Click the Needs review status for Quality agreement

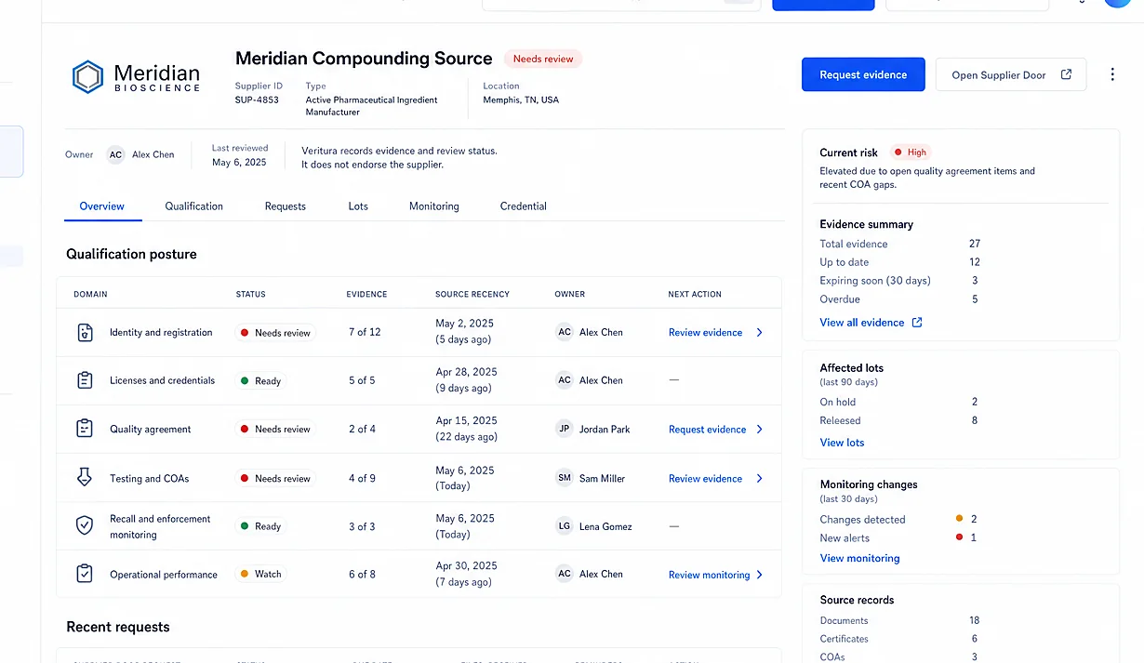tap(275, 429)
